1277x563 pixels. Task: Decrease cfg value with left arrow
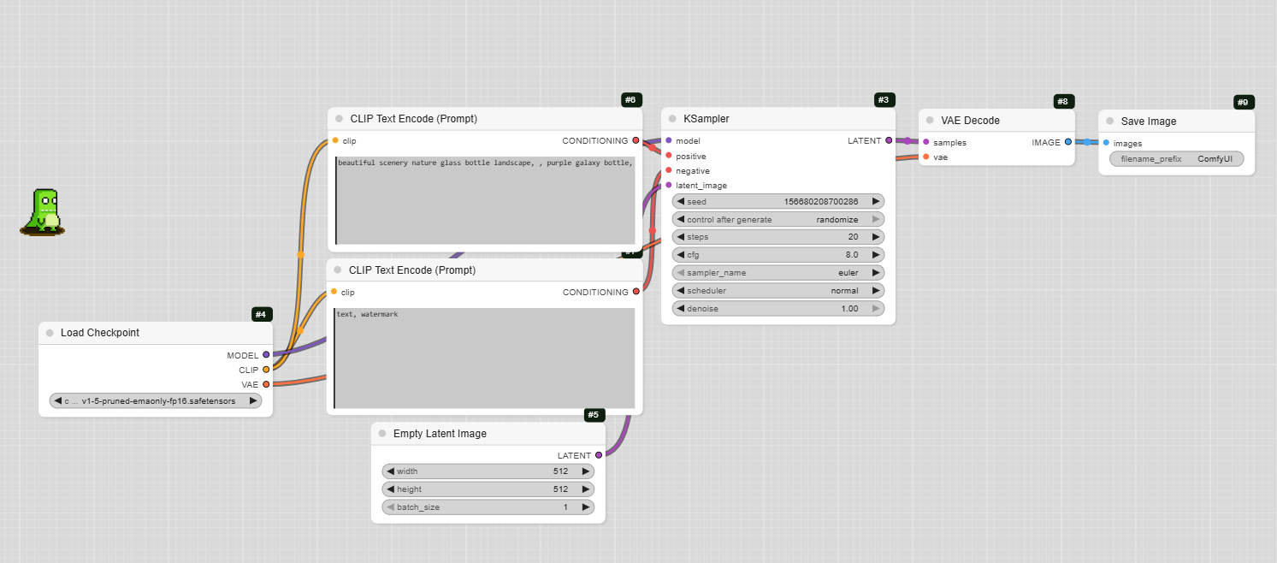pos(681,255)
